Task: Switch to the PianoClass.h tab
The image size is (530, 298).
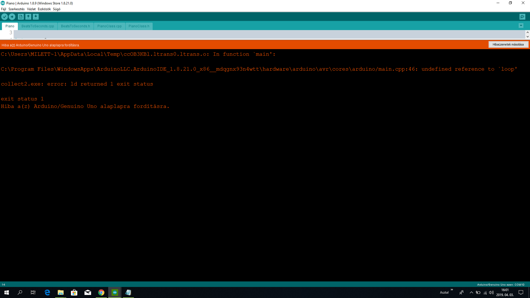Action: [x=139, y=26]
